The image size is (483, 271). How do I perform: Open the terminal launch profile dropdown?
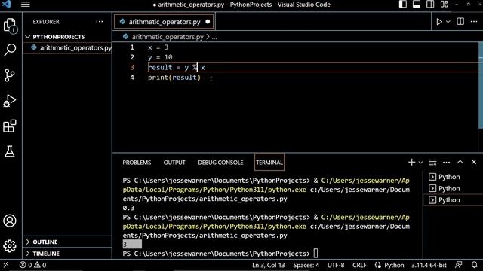coord(420,163)
